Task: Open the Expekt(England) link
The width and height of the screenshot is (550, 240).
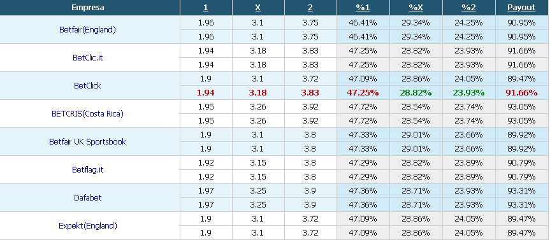Action: pos(88,226)
